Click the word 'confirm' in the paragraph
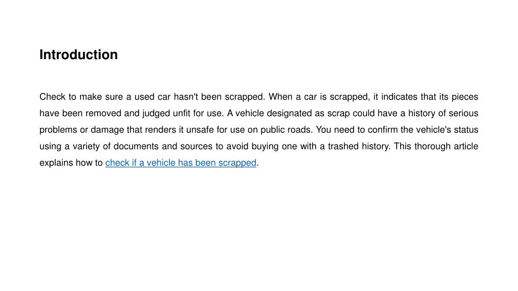Viewport: 518px width, 291px height. 382,130
